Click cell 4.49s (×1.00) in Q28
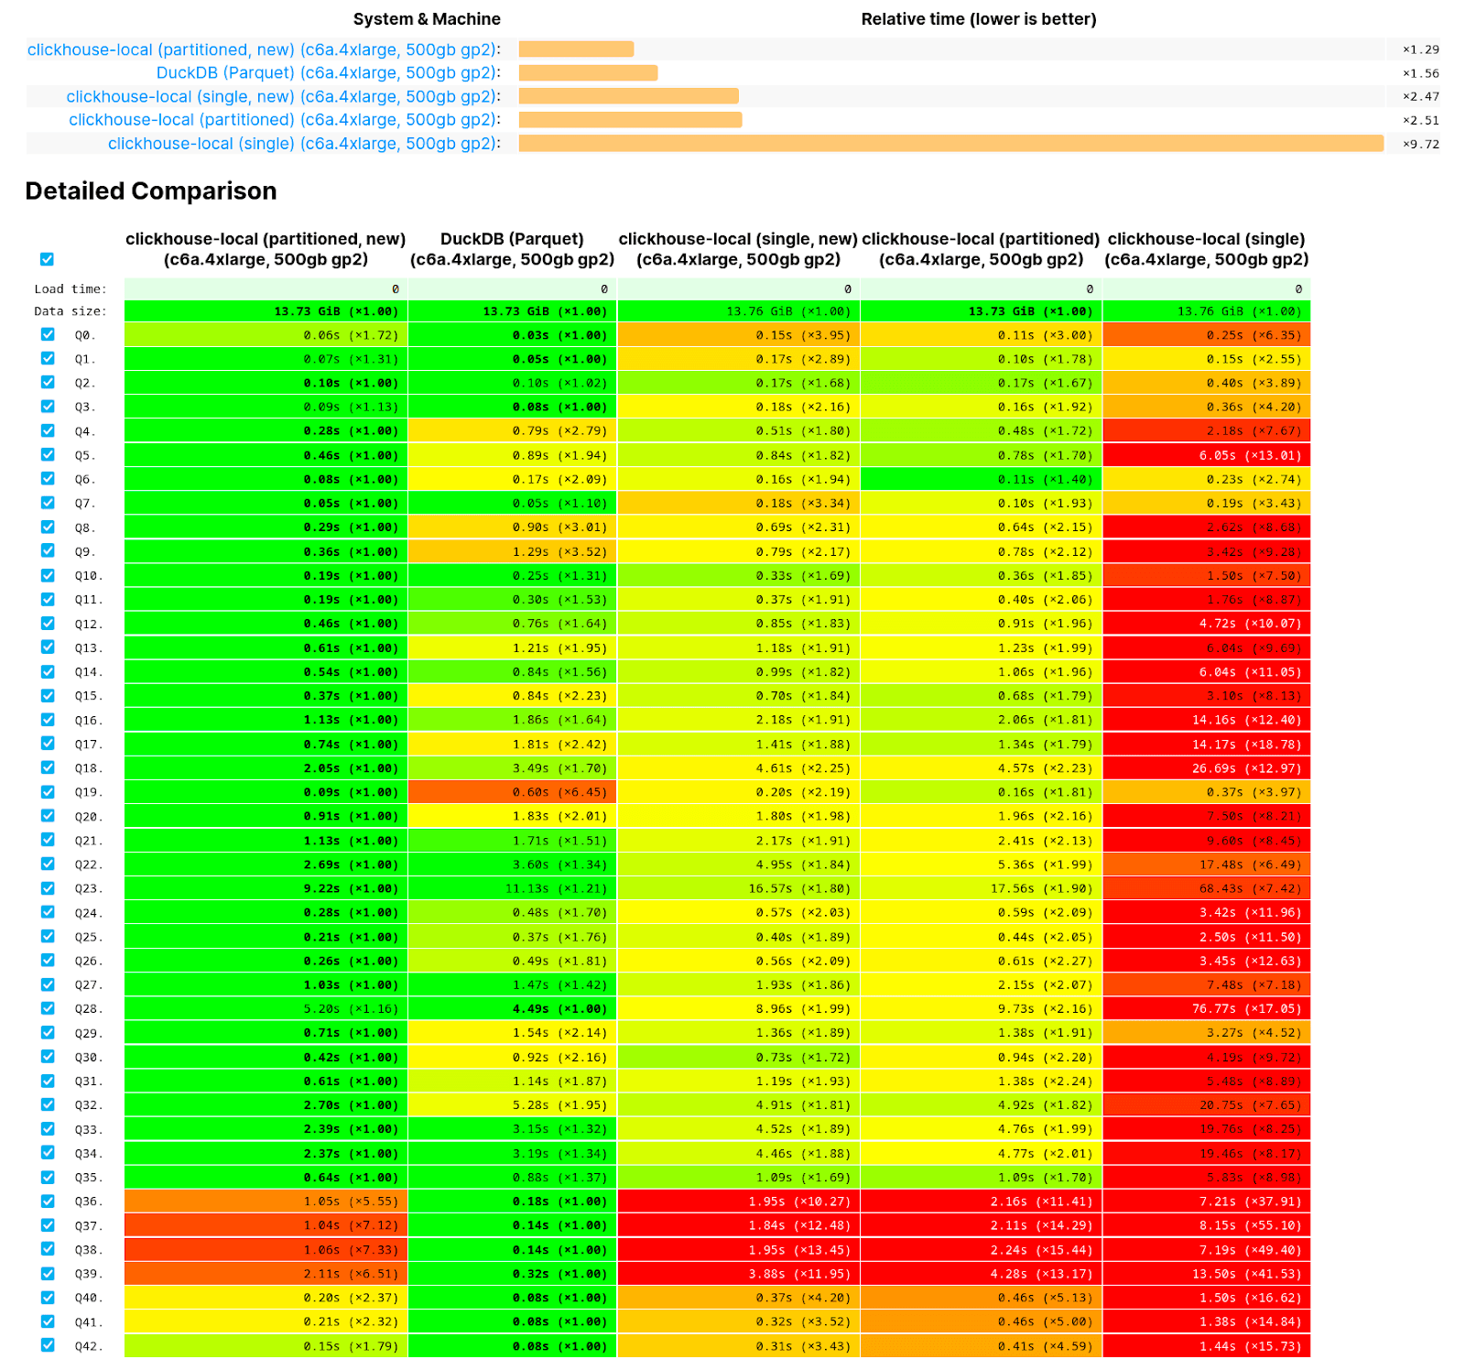 coord(513,1008)
